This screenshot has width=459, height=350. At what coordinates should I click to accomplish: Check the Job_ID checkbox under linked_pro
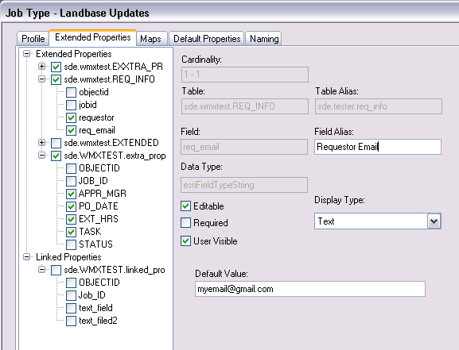coord(71,295)
